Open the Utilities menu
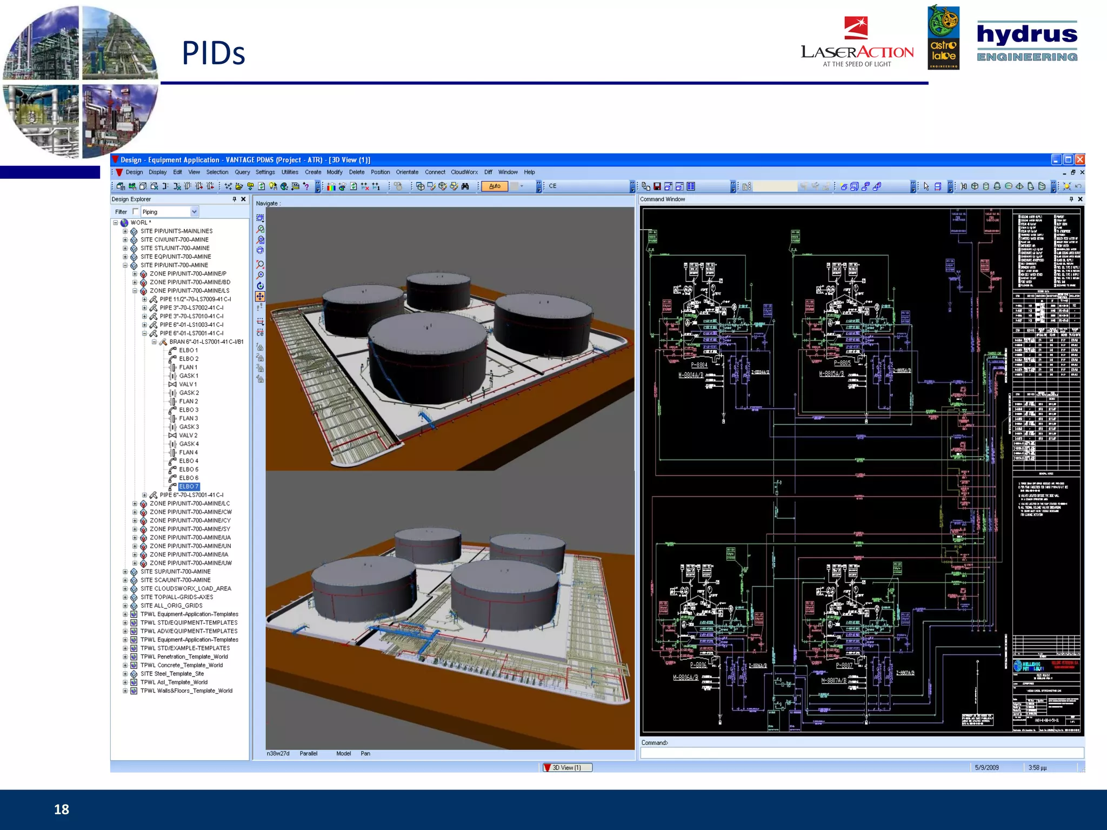Viewport: 1107px width, 830px height. [x=290, y=172]
